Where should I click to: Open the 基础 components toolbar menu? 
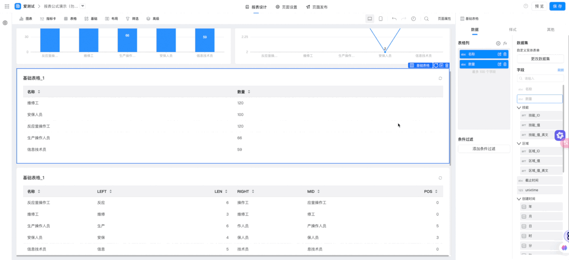point(91,19)
